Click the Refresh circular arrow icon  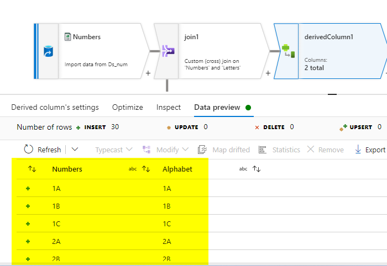(28, 149)
